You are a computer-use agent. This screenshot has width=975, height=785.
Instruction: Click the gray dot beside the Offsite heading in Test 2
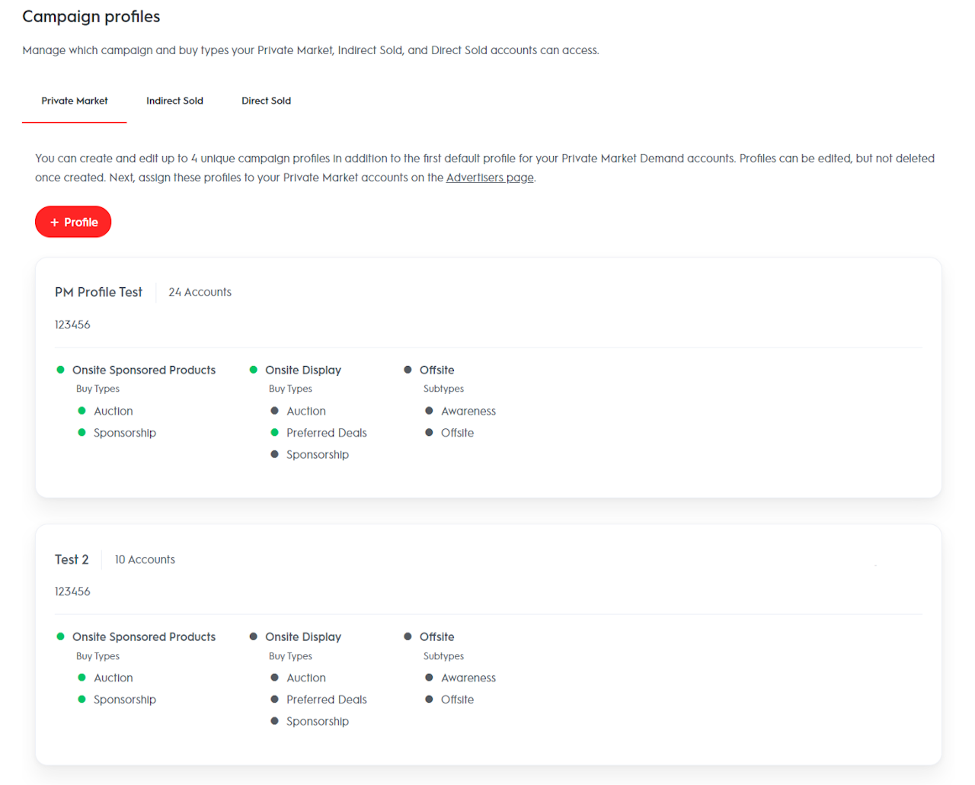click(x=408, y=636)
